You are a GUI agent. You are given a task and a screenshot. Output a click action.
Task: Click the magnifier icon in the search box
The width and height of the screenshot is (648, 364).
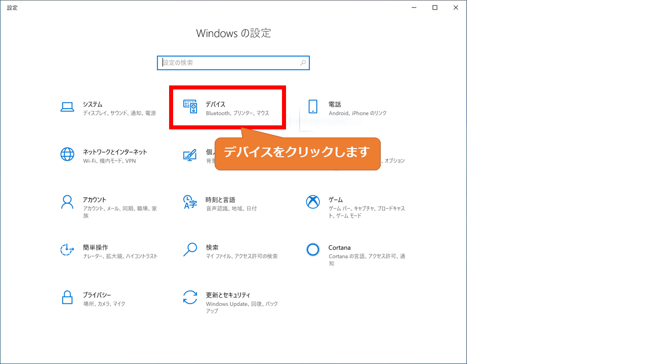[x=303, y=63]
